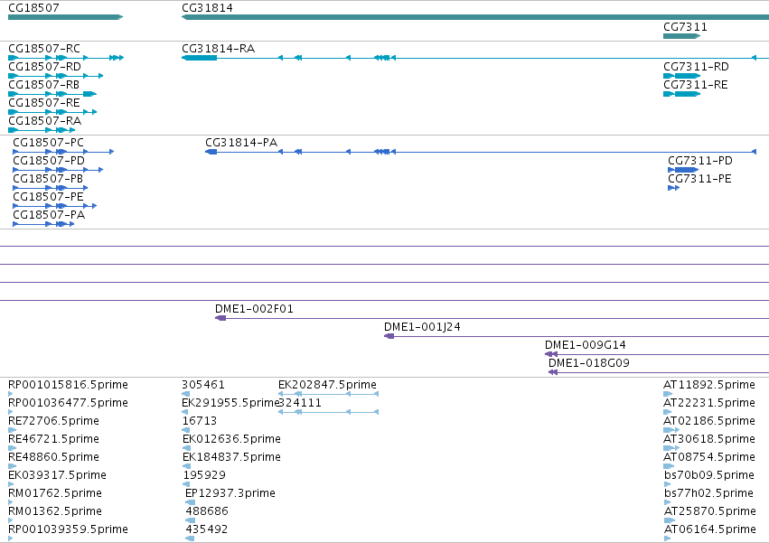Click the 324111 spliced EST label
This screenshot has width=769, height=543.
pyautogui.click(x=300, y=403)
